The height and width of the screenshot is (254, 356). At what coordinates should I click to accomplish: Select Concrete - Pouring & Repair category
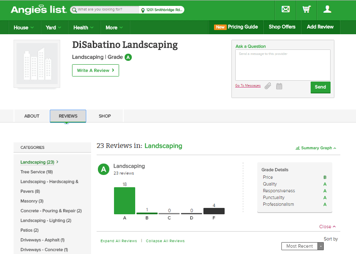(x=51, y=211)
